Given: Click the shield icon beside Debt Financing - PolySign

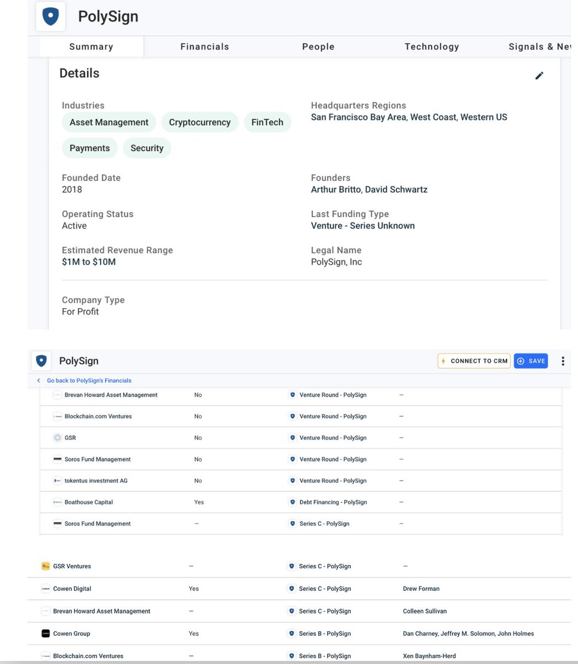Looking at the screenshot, I should point(292,502).
